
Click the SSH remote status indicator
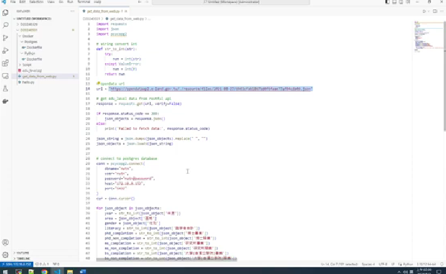point(17,264)
